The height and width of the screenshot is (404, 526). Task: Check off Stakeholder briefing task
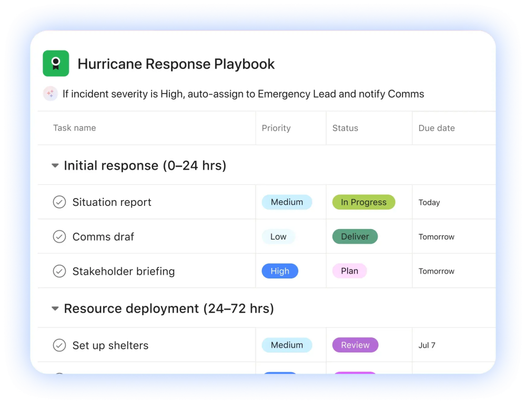(59, 272)
